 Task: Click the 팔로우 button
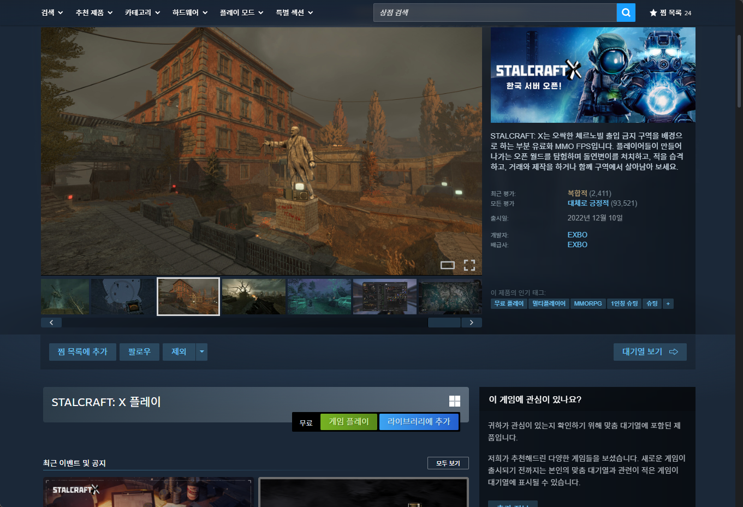click(139, 352)
